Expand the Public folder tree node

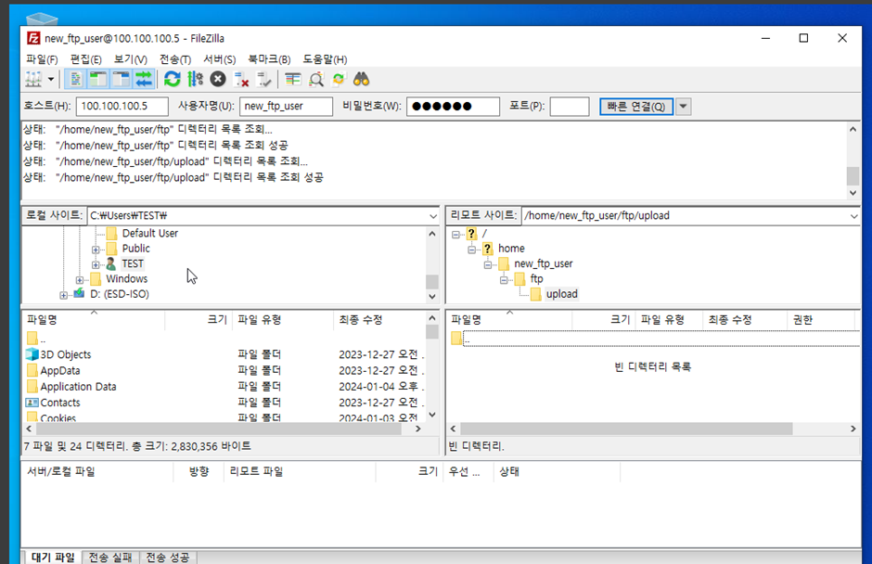point(96,250)
